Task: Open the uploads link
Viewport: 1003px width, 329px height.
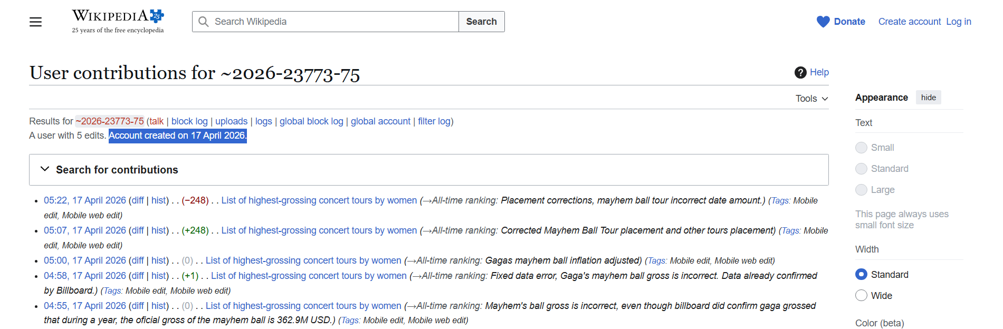Action: [231, 121]
